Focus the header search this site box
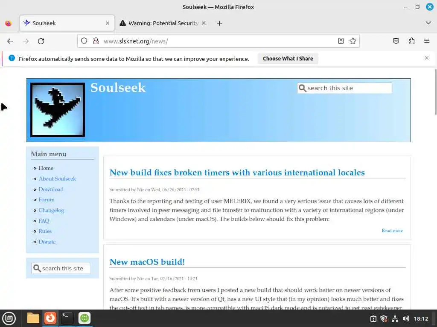This screenshot has height=327, width=437. coord(344,88)
